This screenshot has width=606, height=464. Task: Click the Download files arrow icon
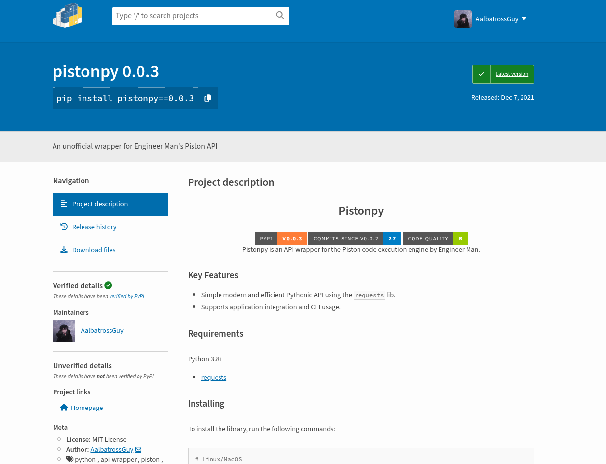tap(64, 250)
